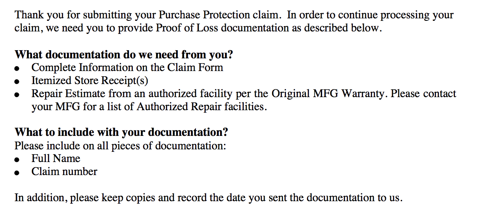Click the bullet before Complete Information on the Claim Form
This screenshot has height=222, width=477.
(x=17, y=69)
